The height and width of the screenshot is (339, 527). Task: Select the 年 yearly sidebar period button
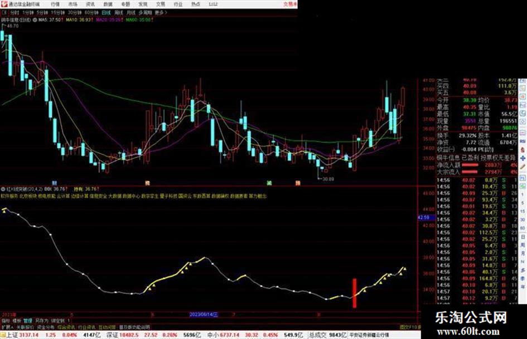coord(523,287)
